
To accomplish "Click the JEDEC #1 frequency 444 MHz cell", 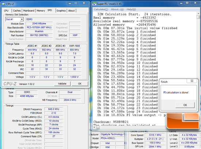I will coord(32,50).
